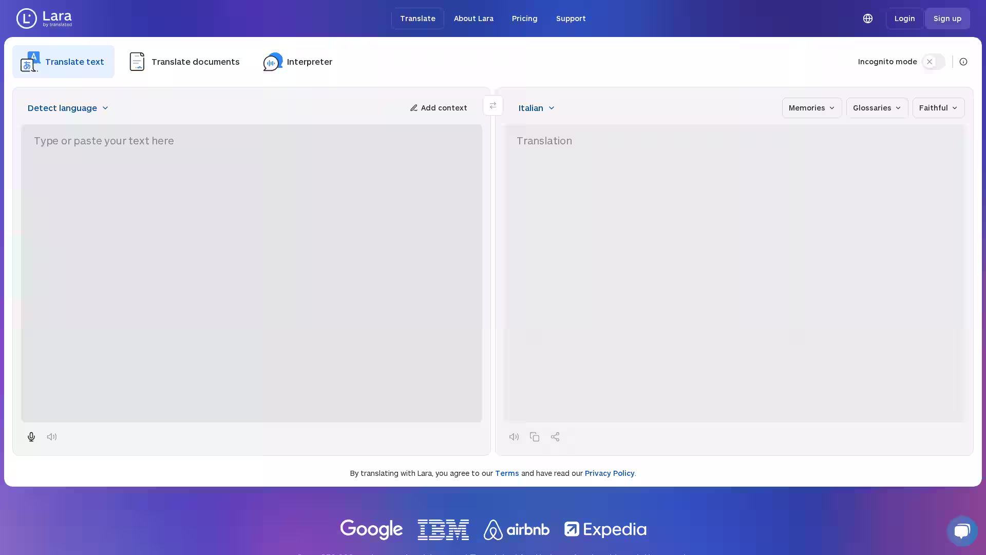Open the Faithful style dropdown

[938, 108]
